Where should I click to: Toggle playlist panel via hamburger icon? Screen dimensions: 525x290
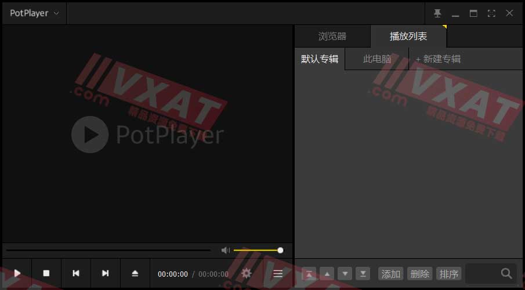[x=278, y=274]
